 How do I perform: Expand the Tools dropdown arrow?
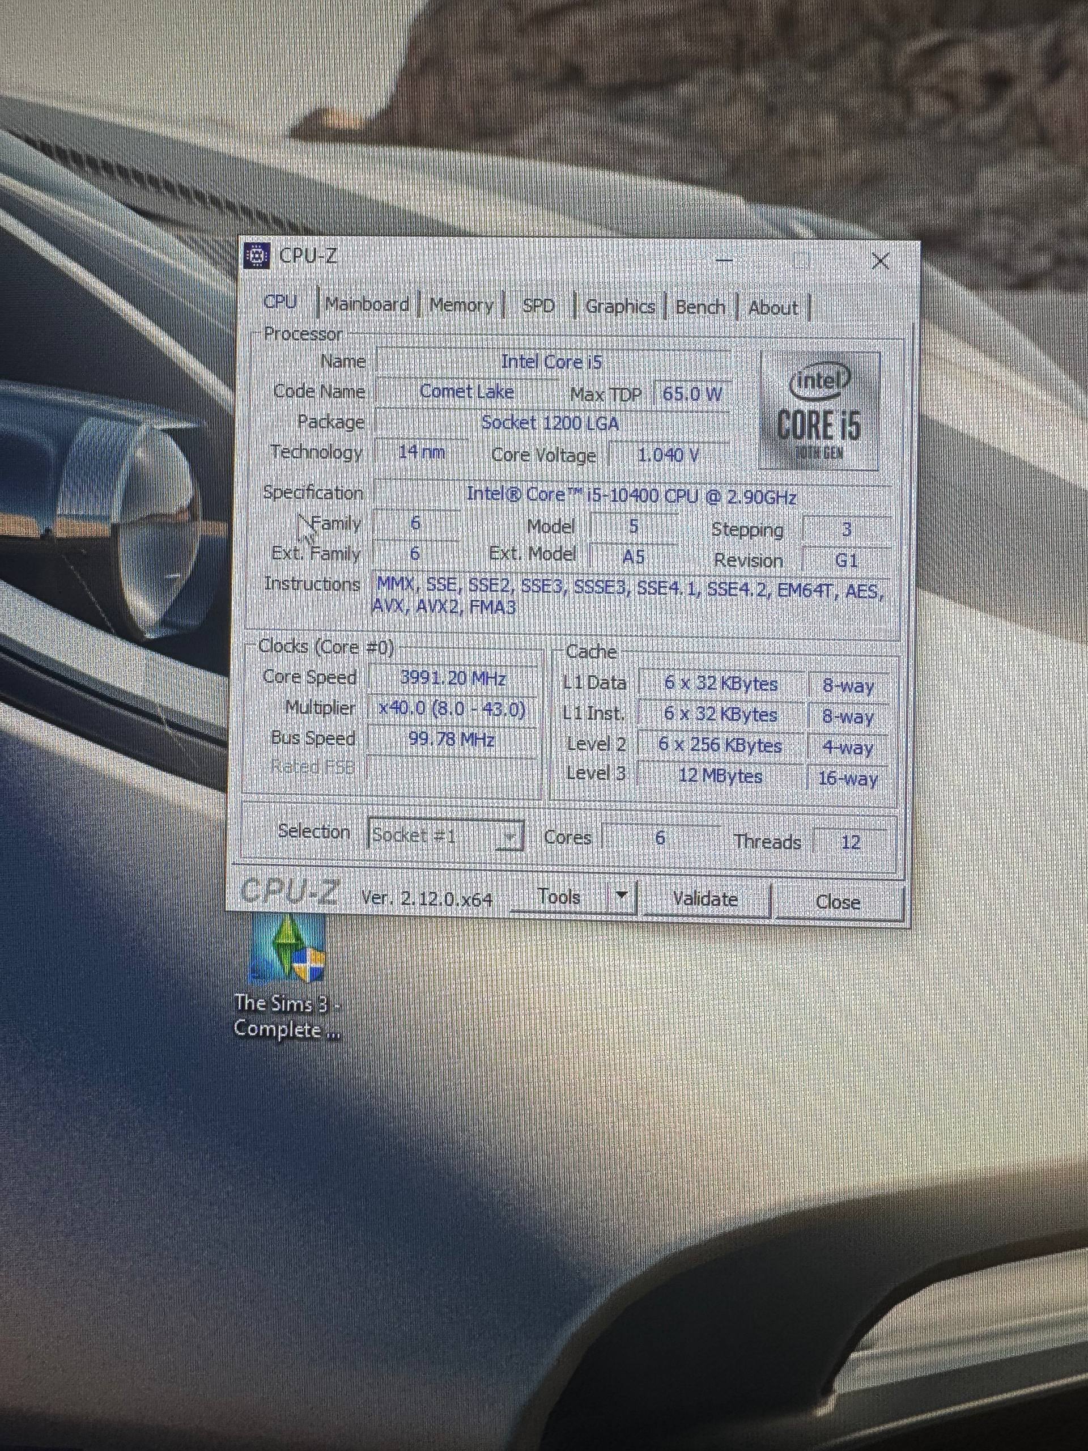(x=622, y=896)
